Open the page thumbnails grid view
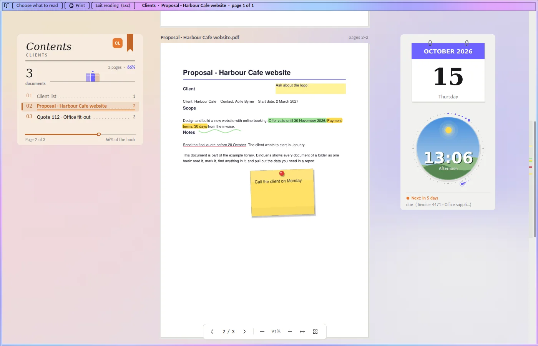Viewport: 538px width, 346px height. click(315, 331)
